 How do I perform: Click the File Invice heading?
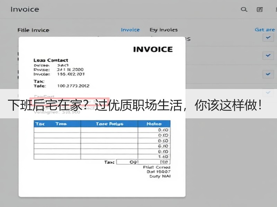coord(33,30)
